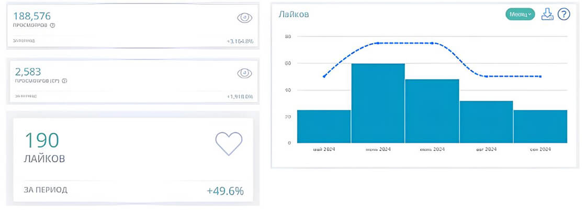The image size is (586, 213).
Task: Select the September 2024 bar
Action: pos(540,126)
